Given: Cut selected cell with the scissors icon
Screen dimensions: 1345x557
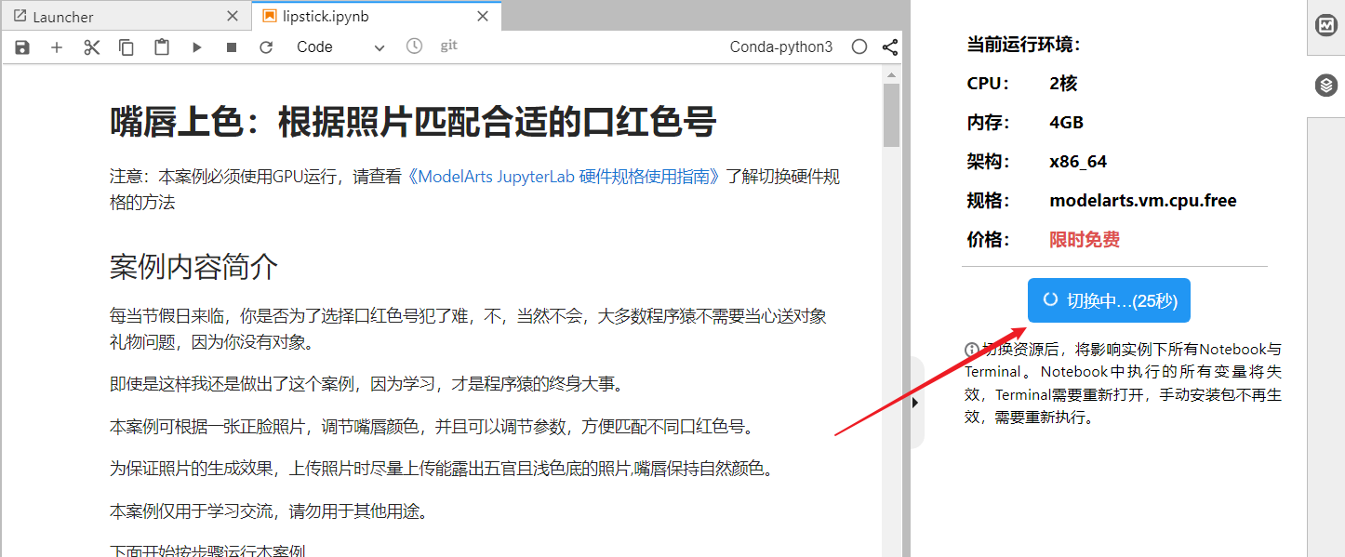Looking at the screenshot, I should coord(91,47).
